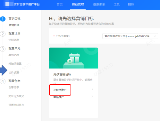
Task: Switch to 投放管理 tab
Action: tap(78, 5)
